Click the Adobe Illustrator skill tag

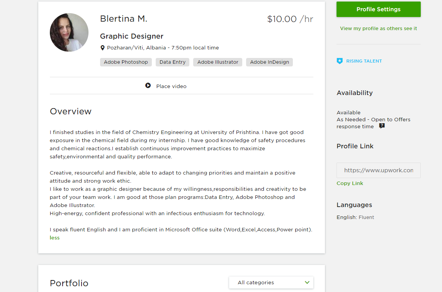pos(218,62)
